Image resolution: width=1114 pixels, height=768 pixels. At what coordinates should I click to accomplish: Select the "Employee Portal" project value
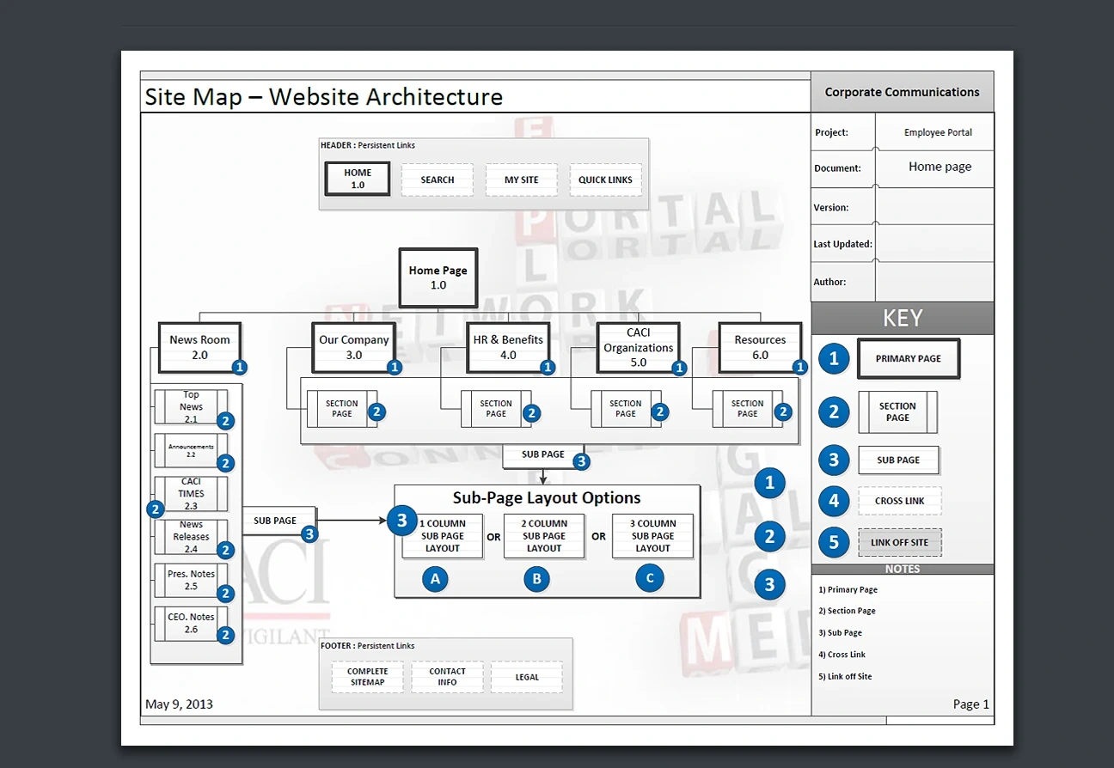[x=938, y=132]
